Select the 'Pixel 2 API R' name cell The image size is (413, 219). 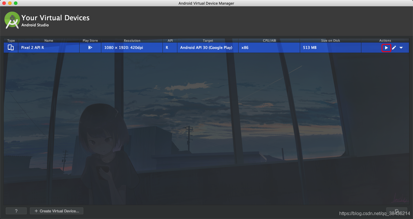[49, 47]
